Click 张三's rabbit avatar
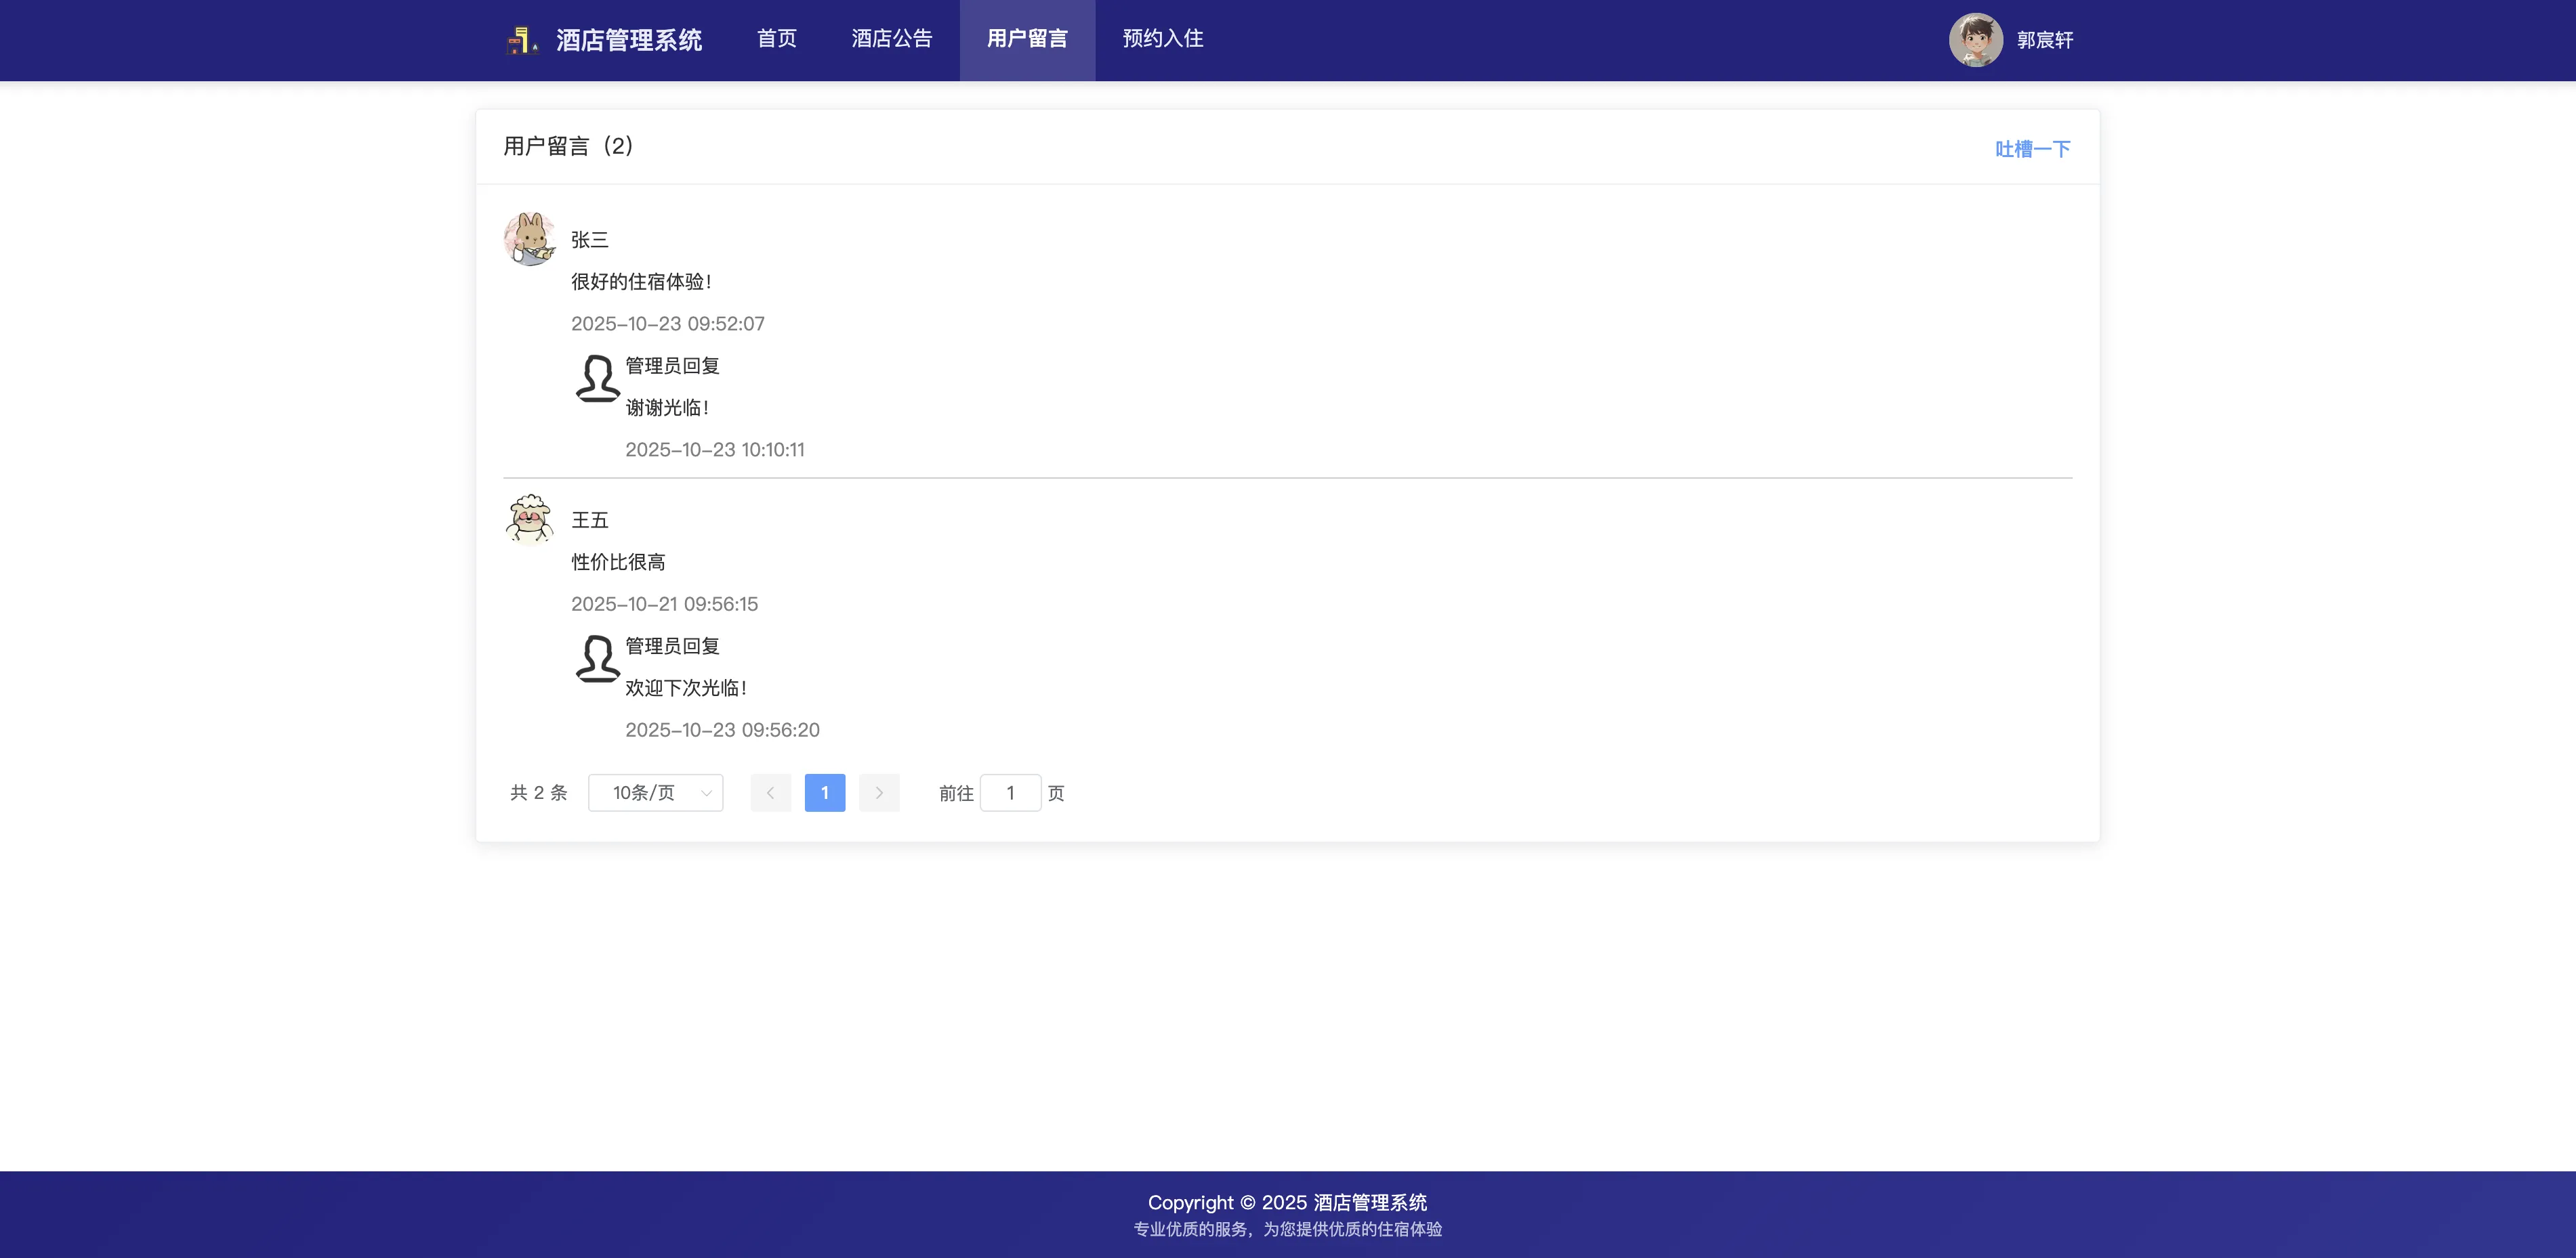This screenshot has height=1258, width=2576. [x=529, y=239]
